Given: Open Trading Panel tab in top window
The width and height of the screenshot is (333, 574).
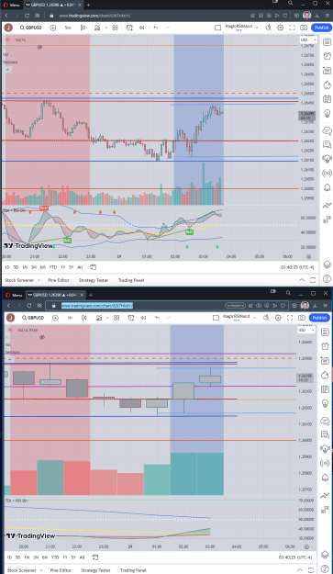Looking at the screenshot, I should (x=131, y=280).
